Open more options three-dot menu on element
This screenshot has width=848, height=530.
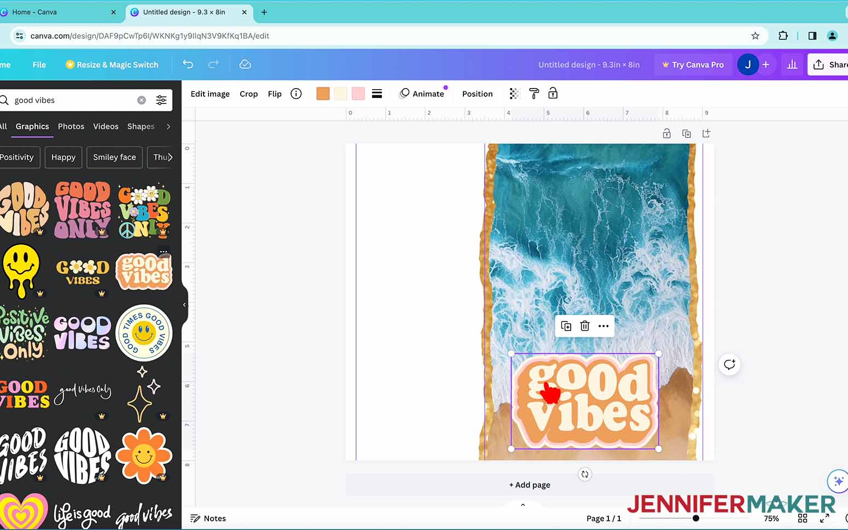(x=603, y=326)
